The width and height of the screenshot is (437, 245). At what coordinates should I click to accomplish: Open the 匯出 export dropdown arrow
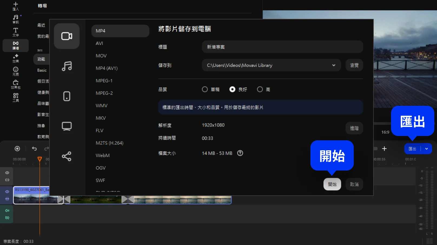(426, 149)
